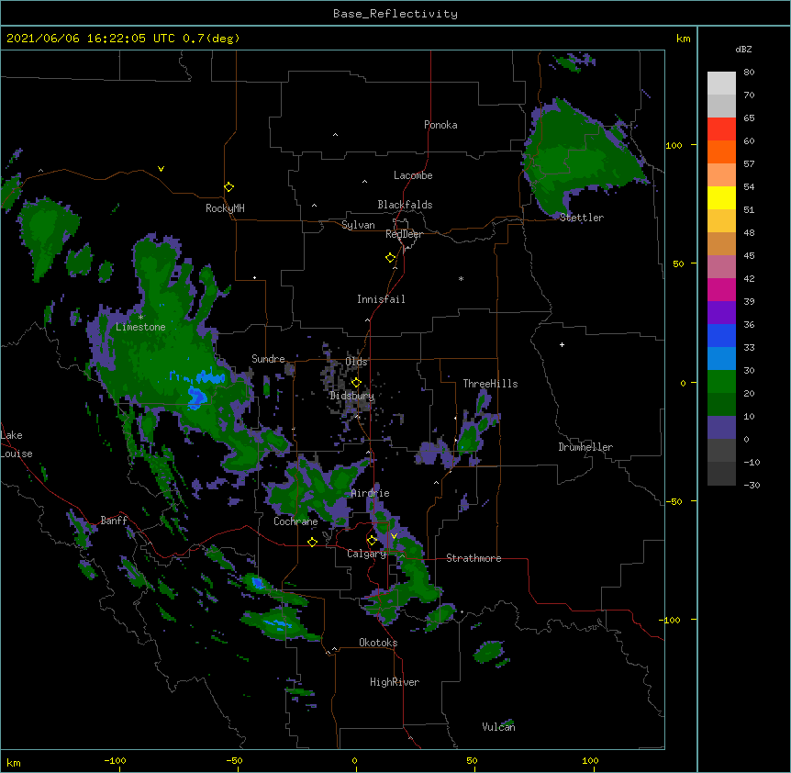Click the ThreeHills town label

(x=490, y=384)
